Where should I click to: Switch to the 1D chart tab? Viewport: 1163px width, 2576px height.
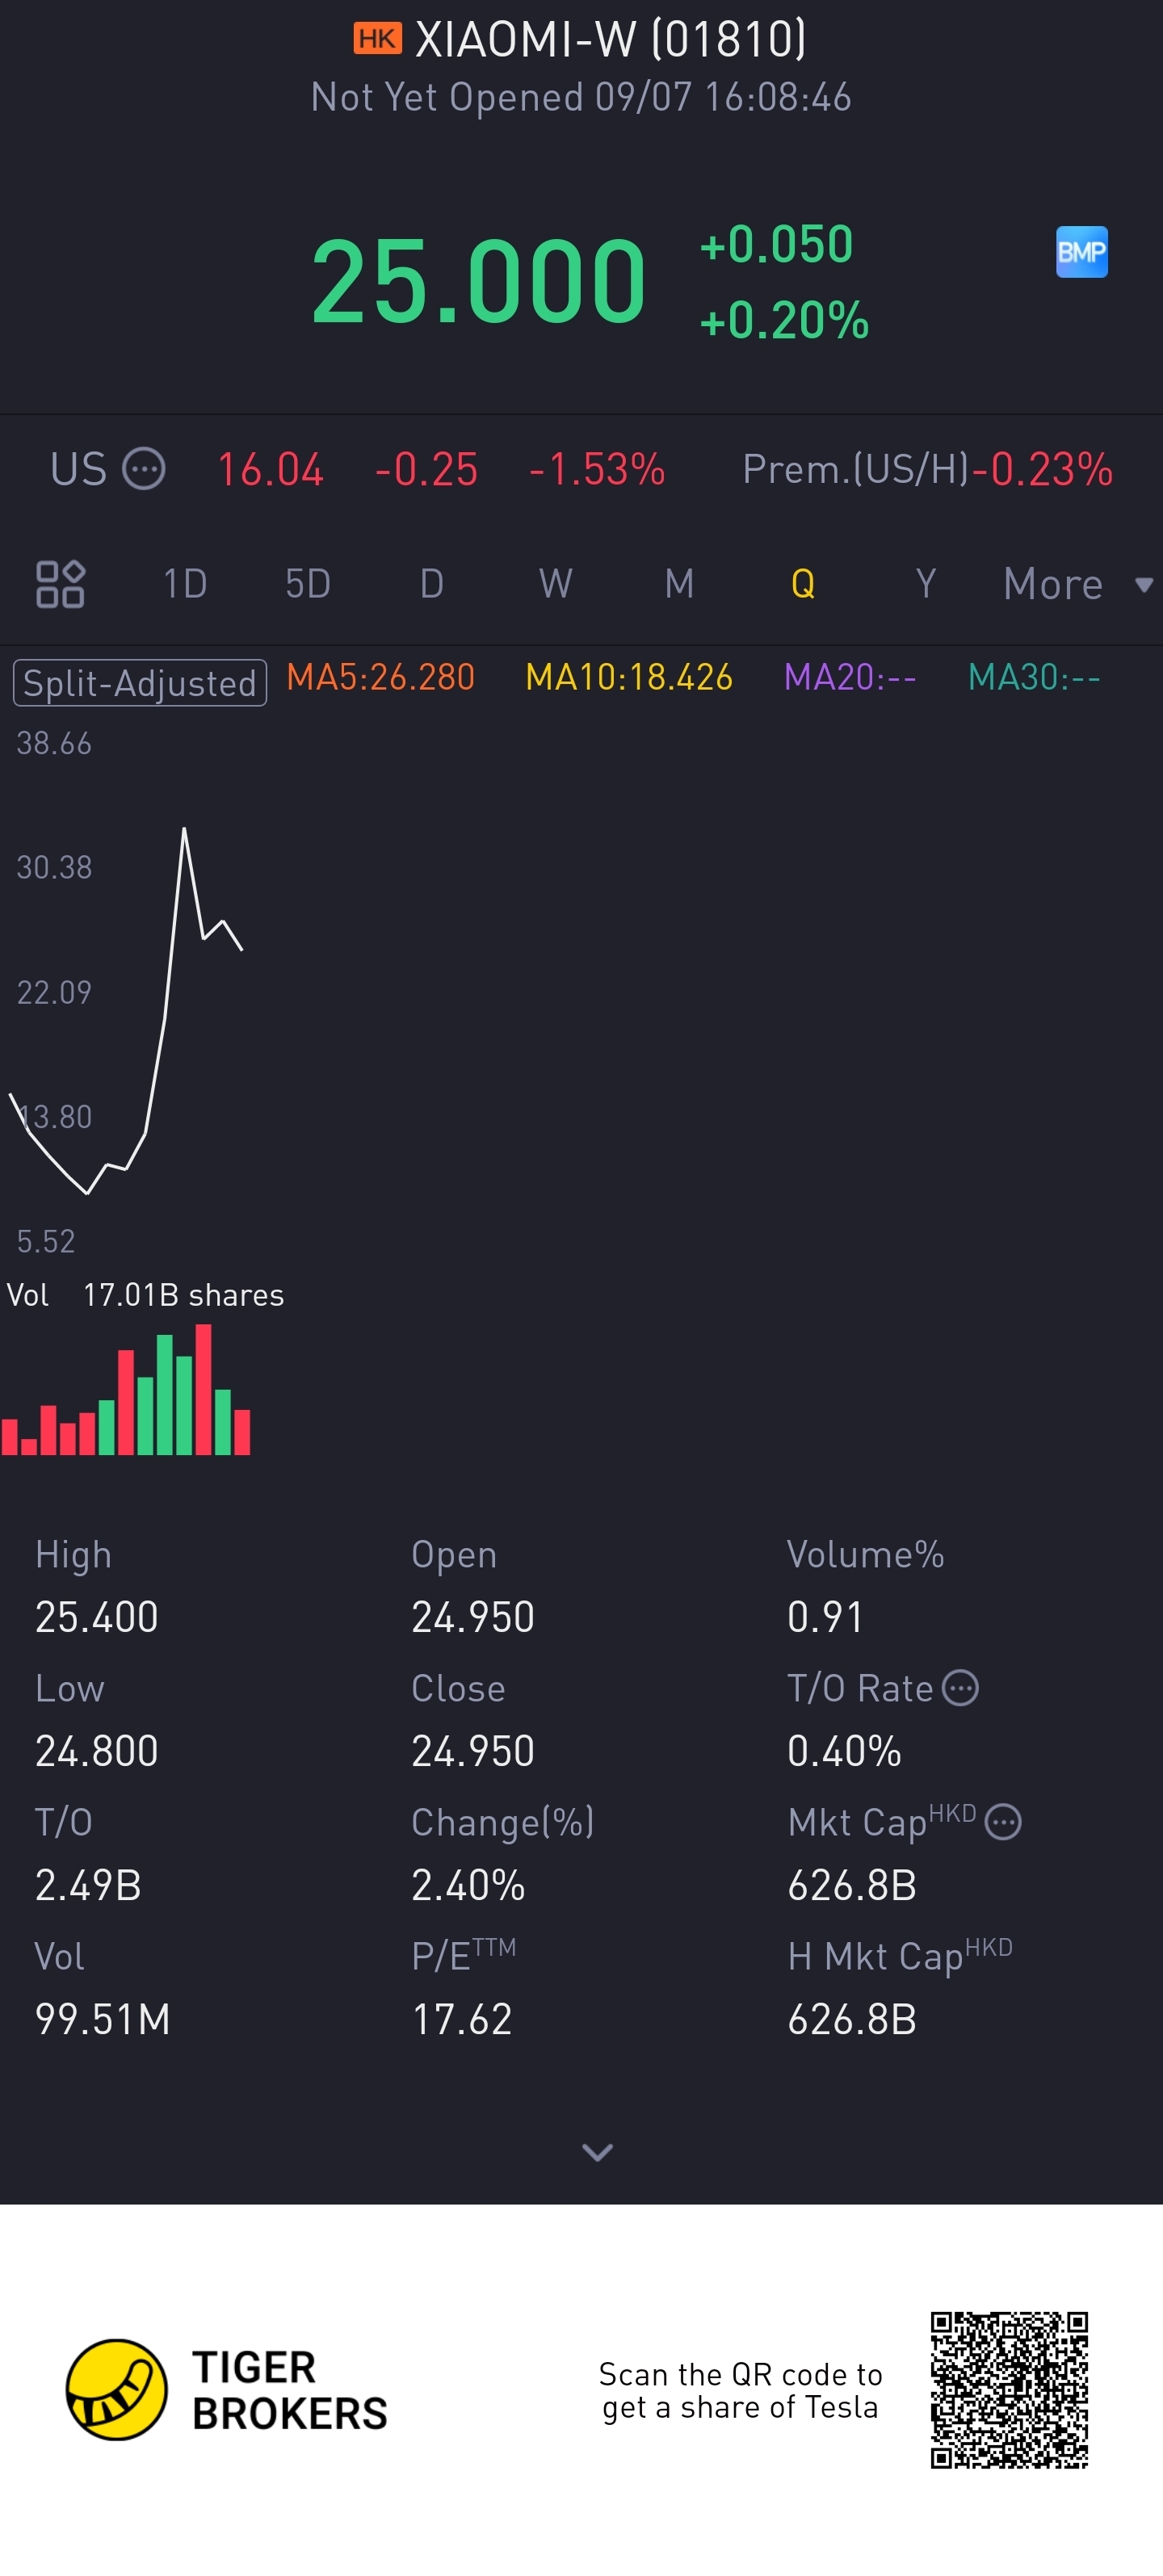point(185,584)
